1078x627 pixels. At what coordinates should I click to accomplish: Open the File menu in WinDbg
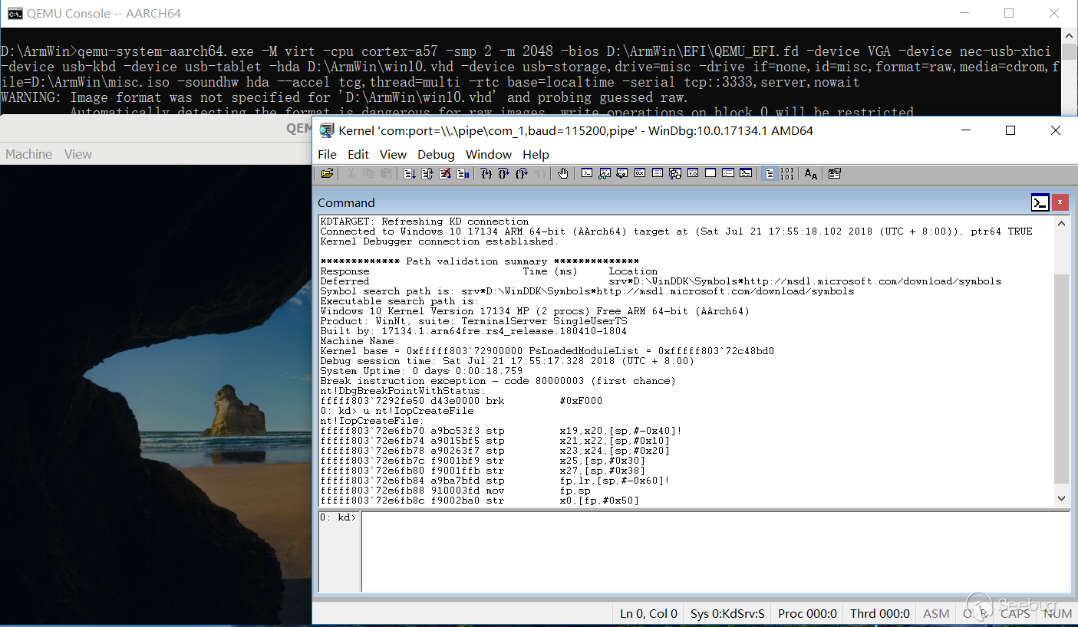pyautogui.click(x=328, y=154)
